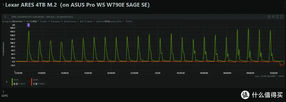This screenshot has height=102, width=286.
Task: Toggle the reads series in legend
Action: point(19,82)
